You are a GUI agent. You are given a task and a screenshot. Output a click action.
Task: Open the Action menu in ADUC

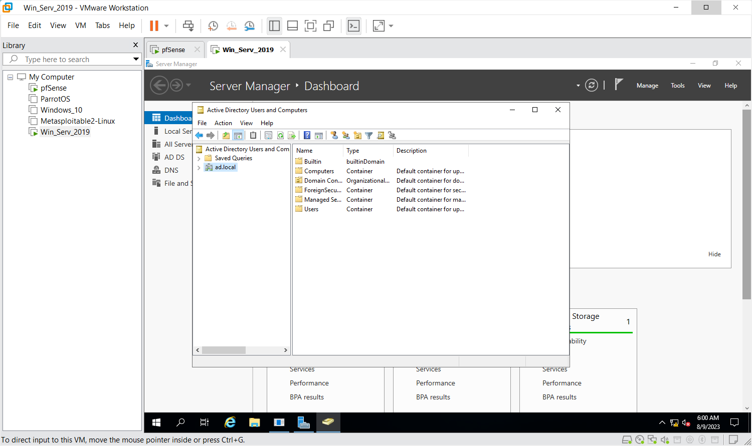[223, 123]
